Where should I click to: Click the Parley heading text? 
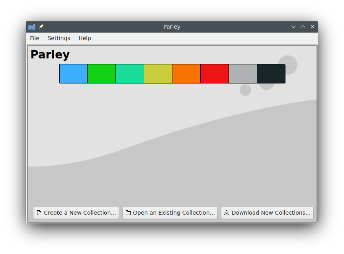[50, 54]
